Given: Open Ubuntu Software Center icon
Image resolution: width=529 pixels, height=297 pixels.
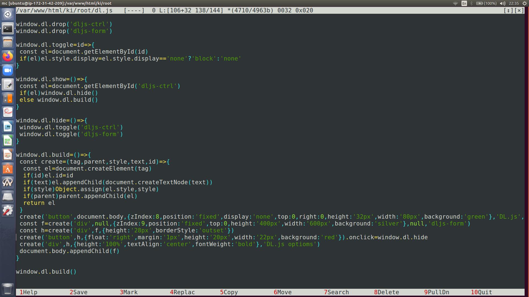Looking at the screenshot, I should 8,169.
